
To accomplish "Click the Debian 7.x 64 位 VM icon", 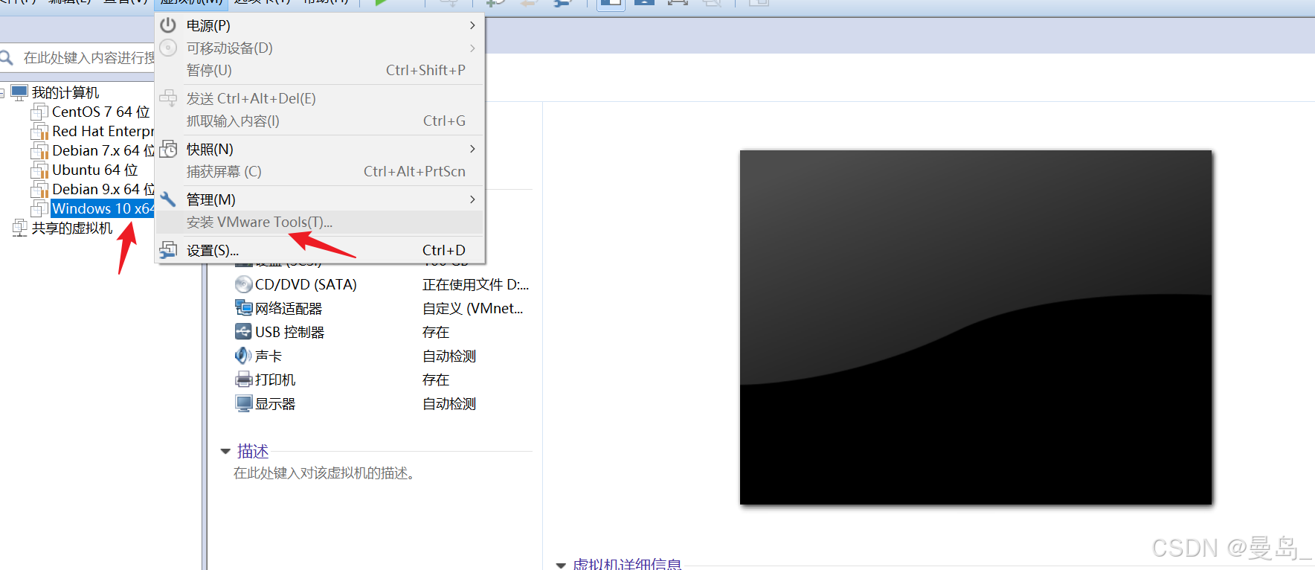I will (x=39, y=150).
